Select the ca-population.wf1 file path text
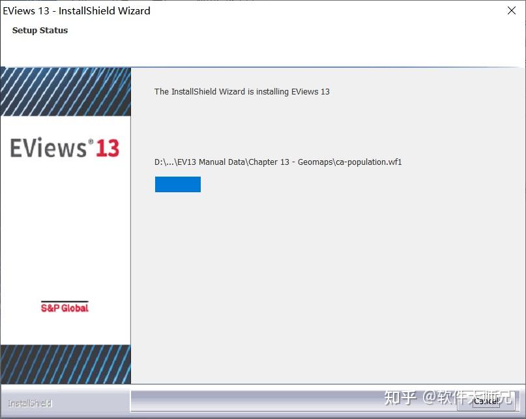 [278, 162]
